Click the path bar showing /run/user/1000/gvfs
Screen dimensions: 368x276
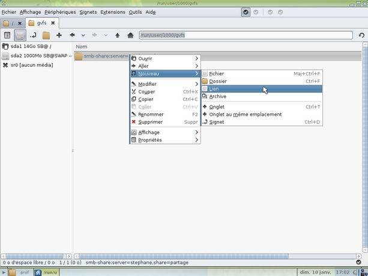[x=246, y=35]
